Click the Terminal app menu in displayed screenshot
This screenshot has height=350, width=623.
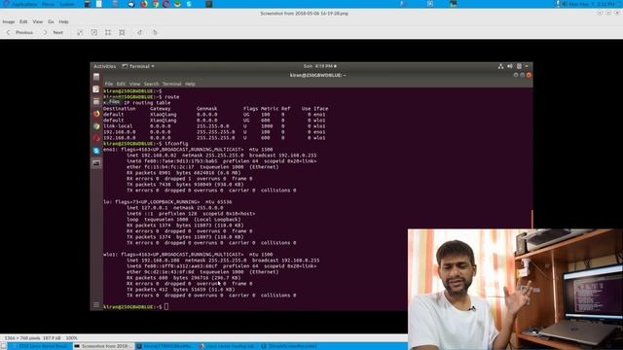click(138, 66)
